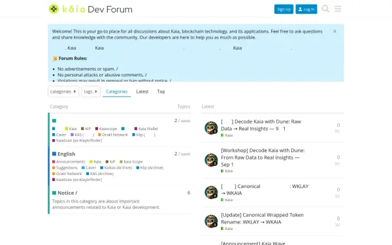Image resolution: width=392 pixels, height=245 pixels.
Task: Open topic "[Update] Canonical Wrapped Token Rename"
Action: pyautogui.click(x=262, y=218)
